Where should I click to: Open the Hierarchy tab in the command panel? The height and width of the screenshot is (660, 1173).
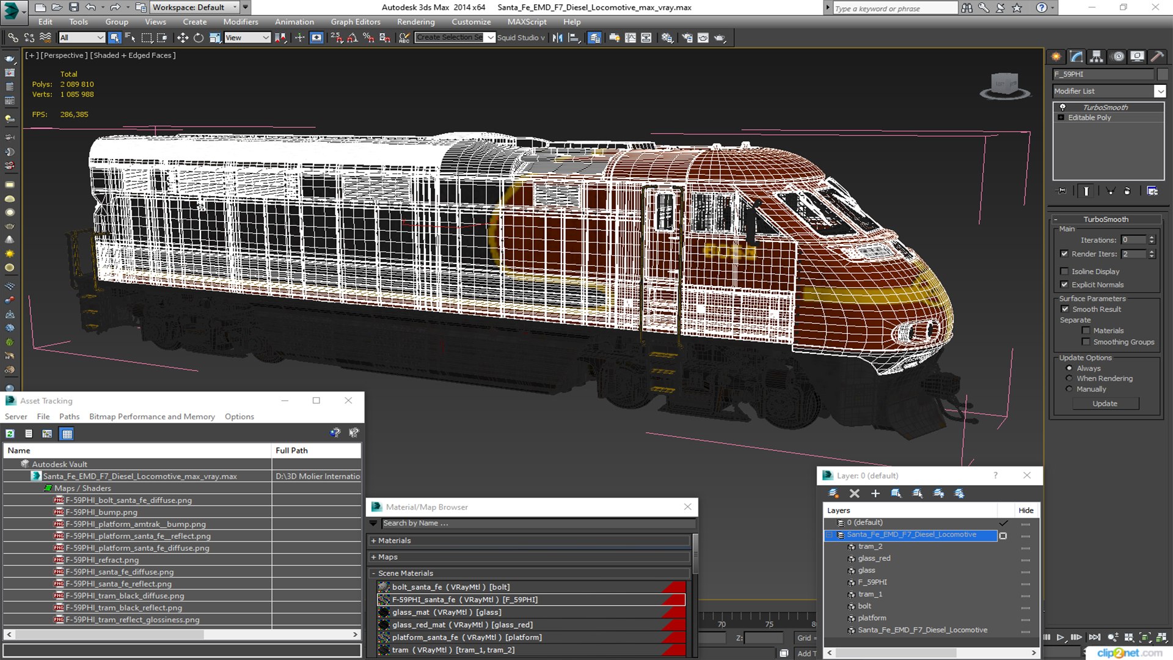1097,56
